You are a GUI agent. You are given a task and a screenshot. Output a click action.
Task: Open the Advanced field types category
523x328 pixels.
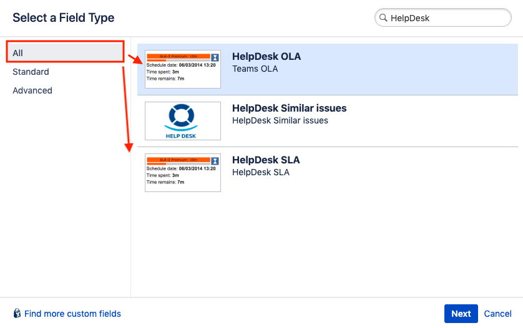pyautogui.click(x=32, y=90)
